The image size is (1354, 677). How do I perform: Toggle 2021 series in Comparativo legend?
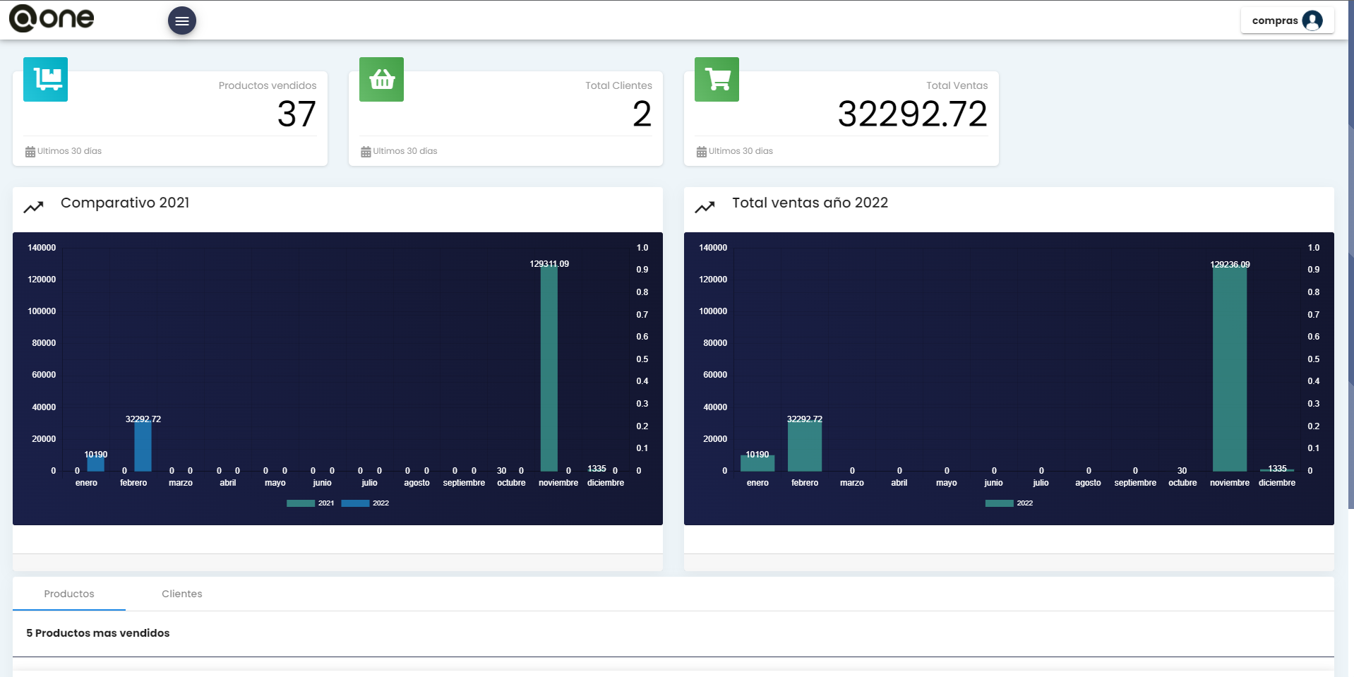301,503
